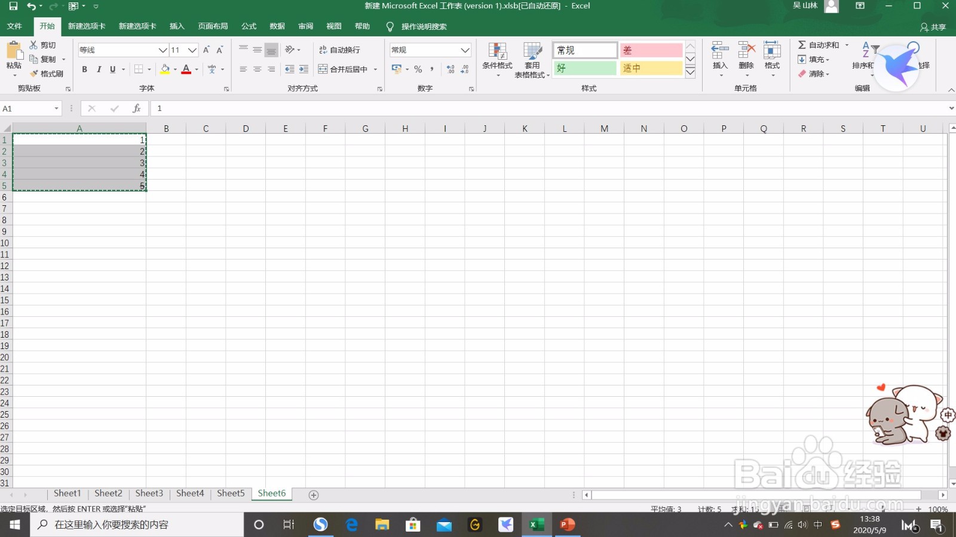Expand the font name dropdown
956x537 pixels.
click(x=163, y=50)
